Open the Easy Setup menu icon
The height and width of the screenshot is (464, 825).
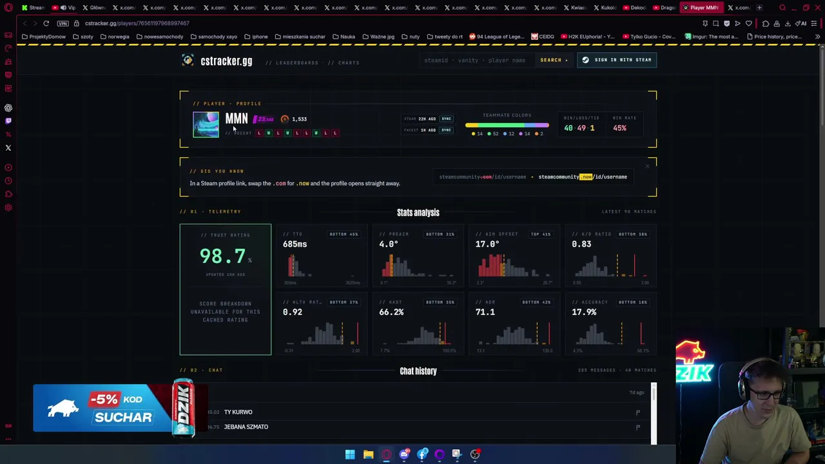(x=815, y=23)
